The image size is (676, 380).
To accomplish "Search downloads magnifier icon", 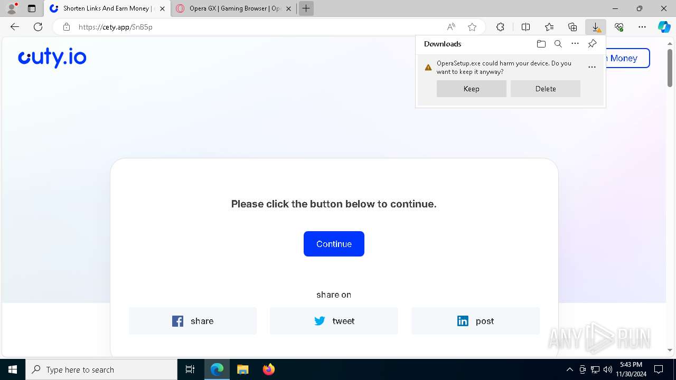I will tap(558, 44).
